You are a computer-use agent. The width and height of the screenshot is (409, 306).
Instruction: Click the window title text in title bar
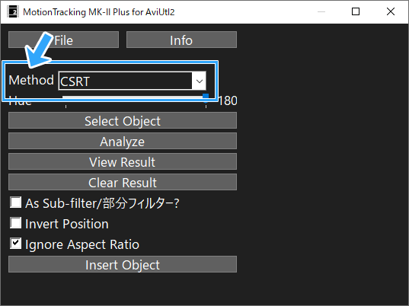point(98,12)
